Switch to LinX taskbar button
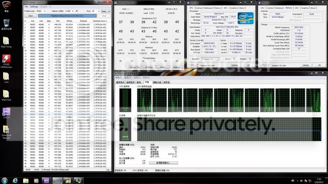The width and height of the screenshot is (328, 184). (x=57, y=180)
